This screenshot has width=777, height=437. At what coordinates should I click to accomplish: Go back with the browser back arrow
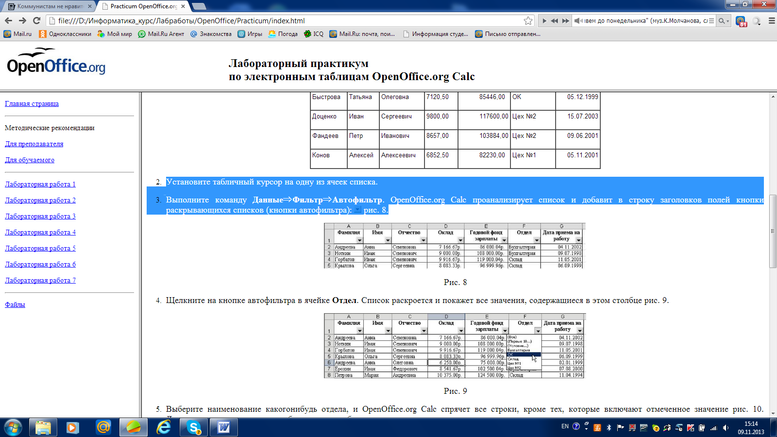point(8,20)
